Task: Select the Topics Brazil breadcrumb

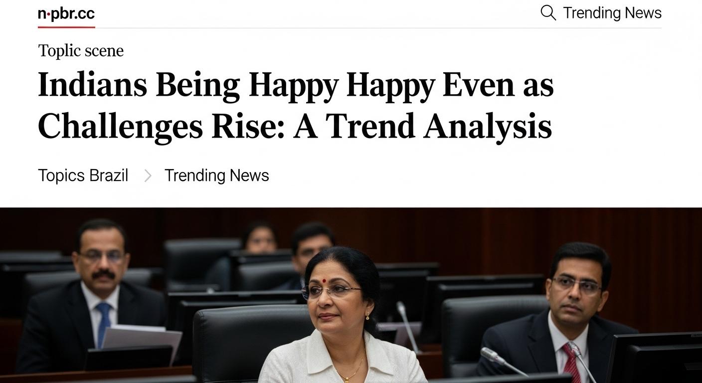Action: tap(83, 176)
